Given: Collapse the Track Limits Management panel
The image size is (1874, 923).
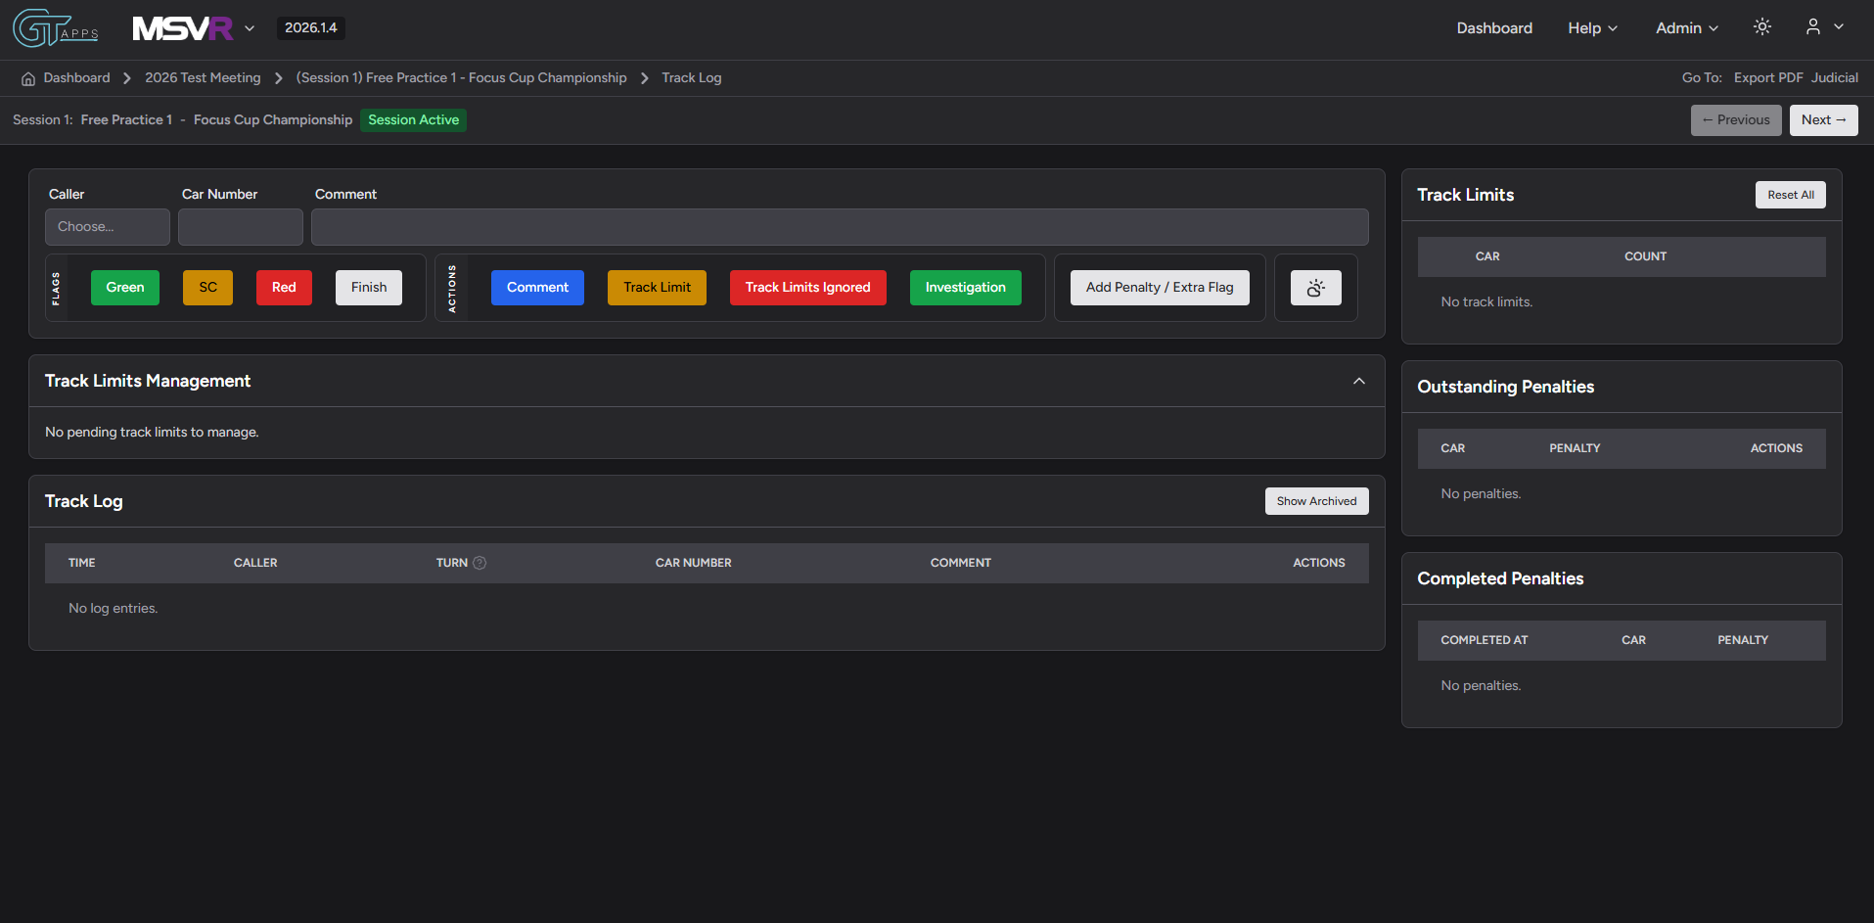Looking at the screenshot, I should [x=1358, y=381].
